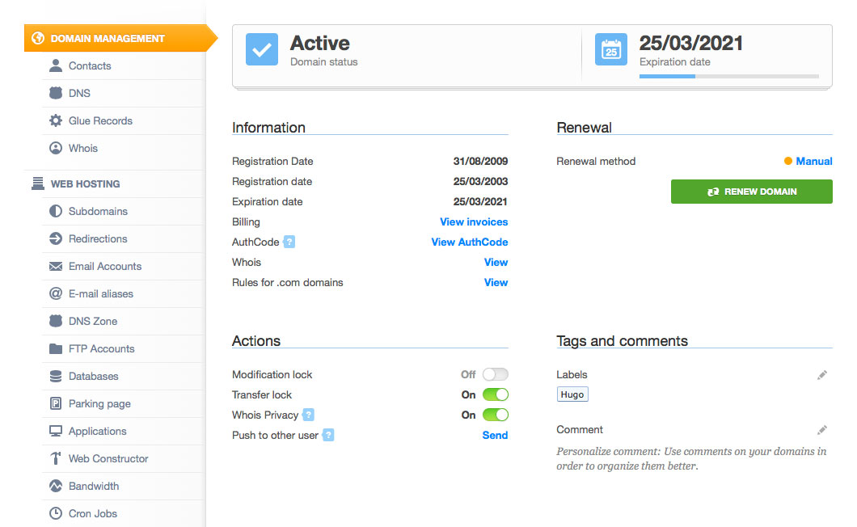Enable the Modification lock toggle
The height and width of the screenshot is (527, 857).
click(x=495, y=374)
